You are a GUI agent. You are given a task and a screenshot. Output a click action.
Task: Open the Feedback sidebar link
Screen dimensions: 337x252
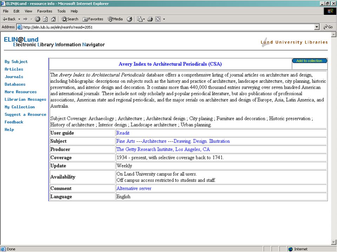point(14,122)
